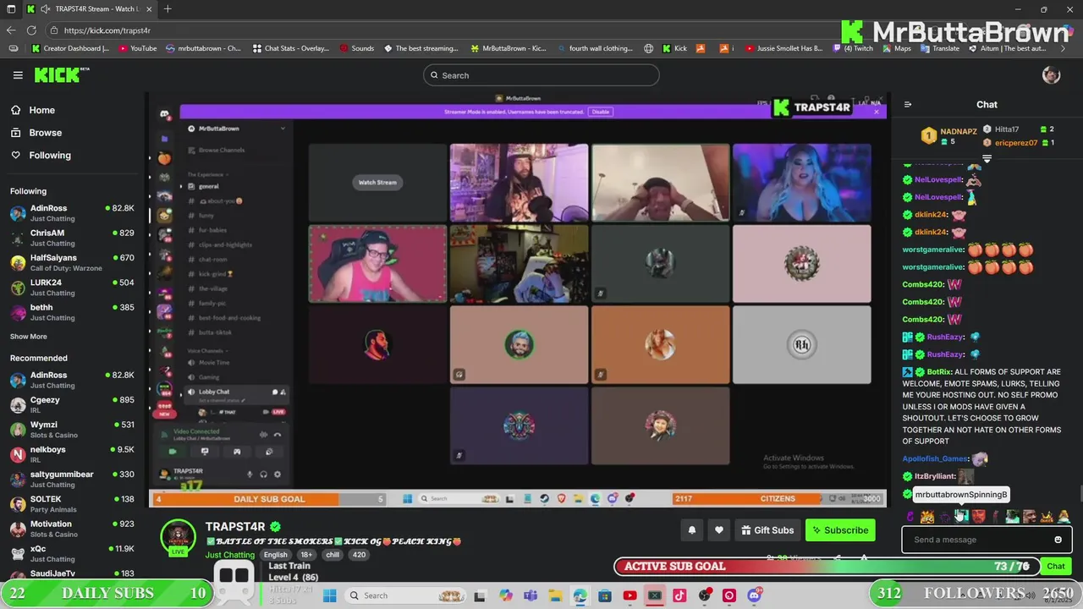Expand Show More under Following
Image resolution: width=1083 pixels, height=609 pixels.
pos(28,337)
